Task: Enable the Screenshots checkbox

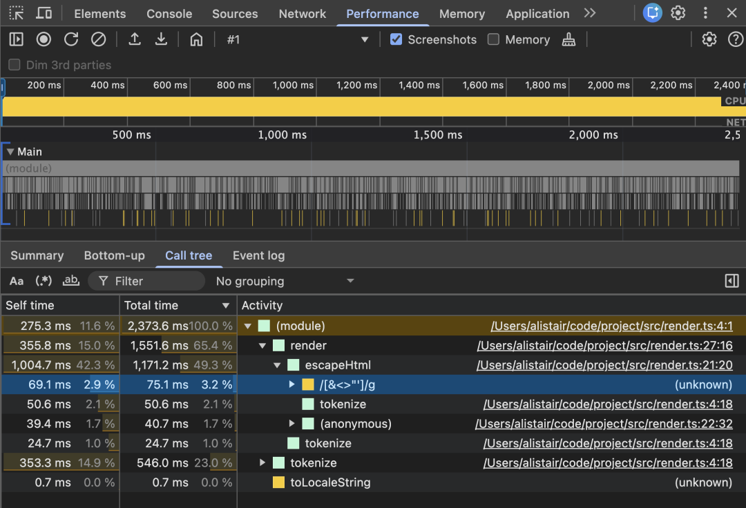Action: click(x=396, y=39)
